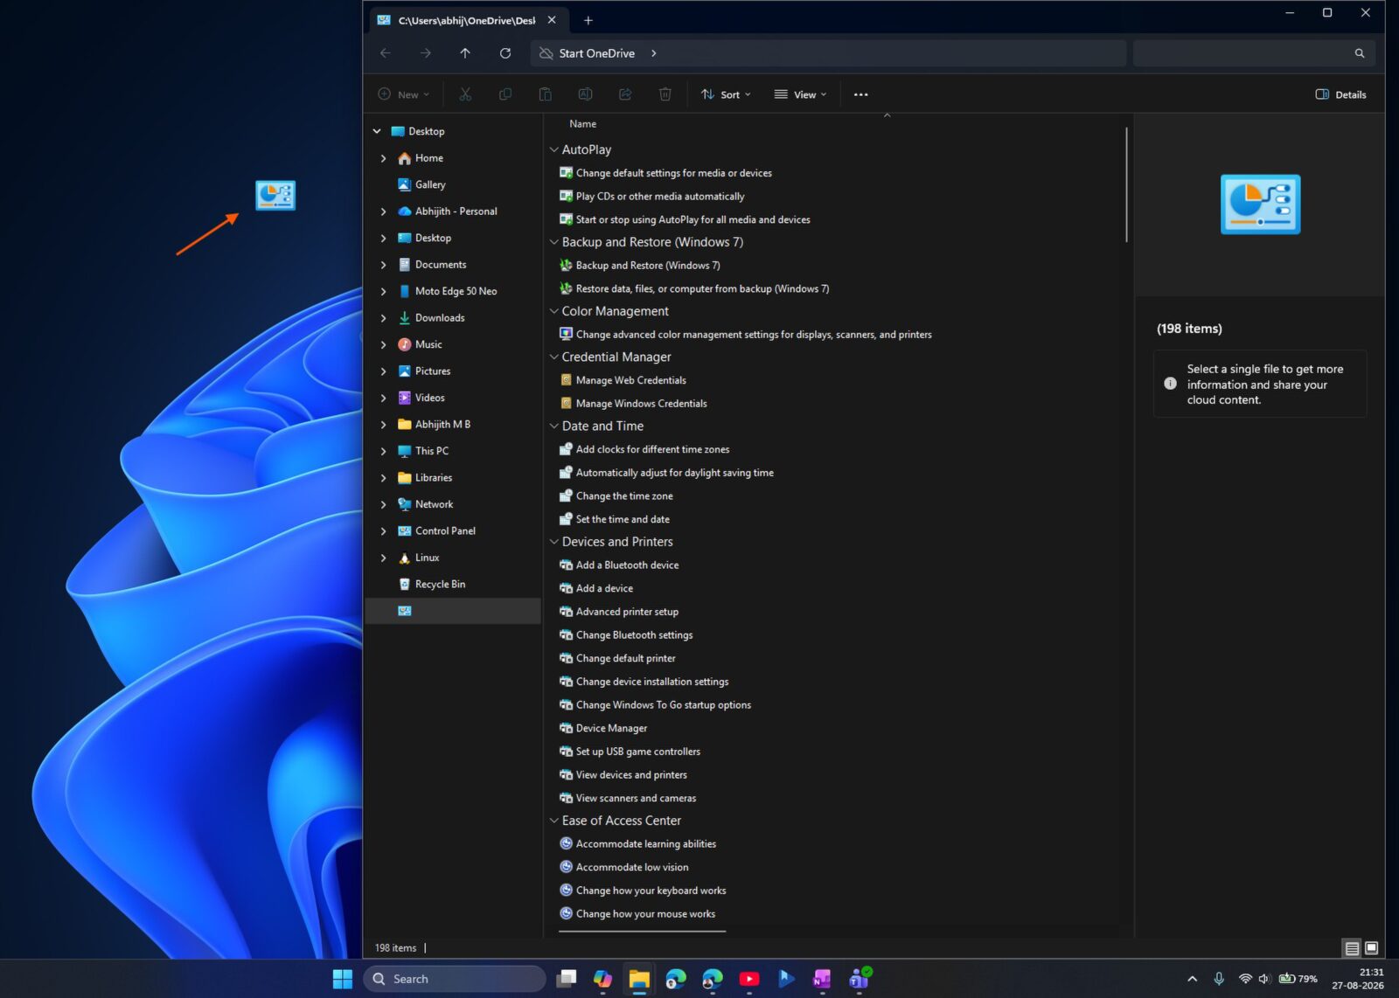The height and width of the screenshot is (998, 1399).
Task: Close the current Explorer tab
Action: point(552,20)
